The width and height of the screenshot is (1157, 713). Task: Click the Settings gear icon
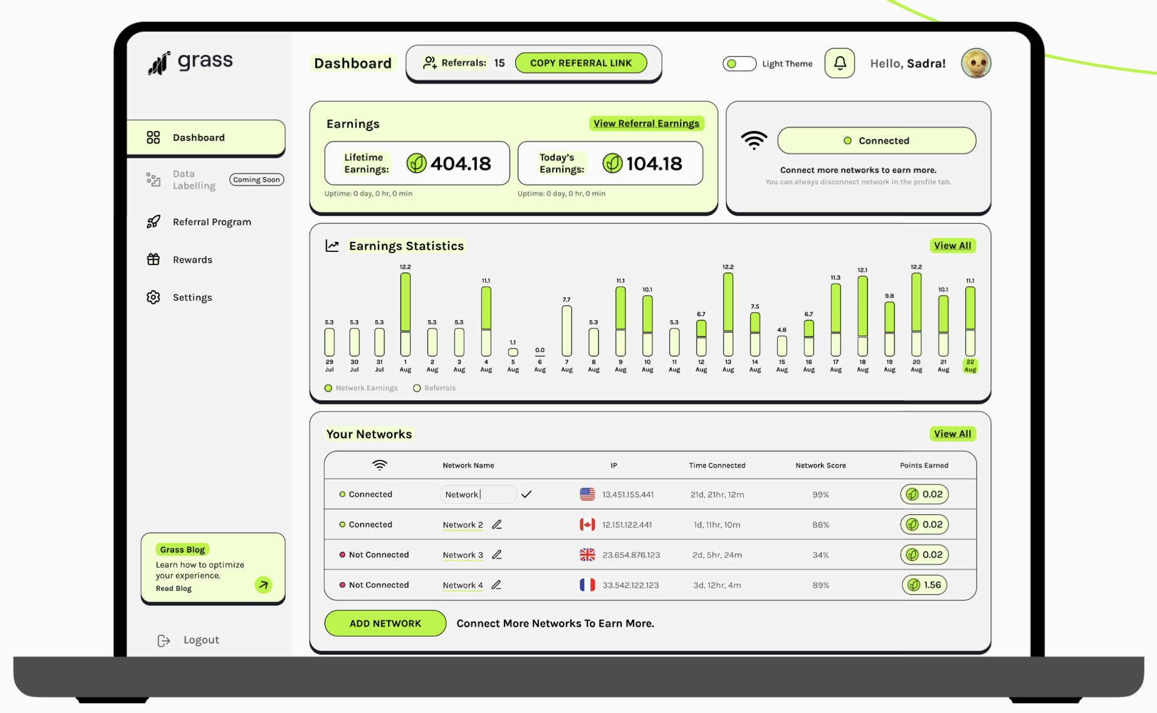(x=154, y=297)
